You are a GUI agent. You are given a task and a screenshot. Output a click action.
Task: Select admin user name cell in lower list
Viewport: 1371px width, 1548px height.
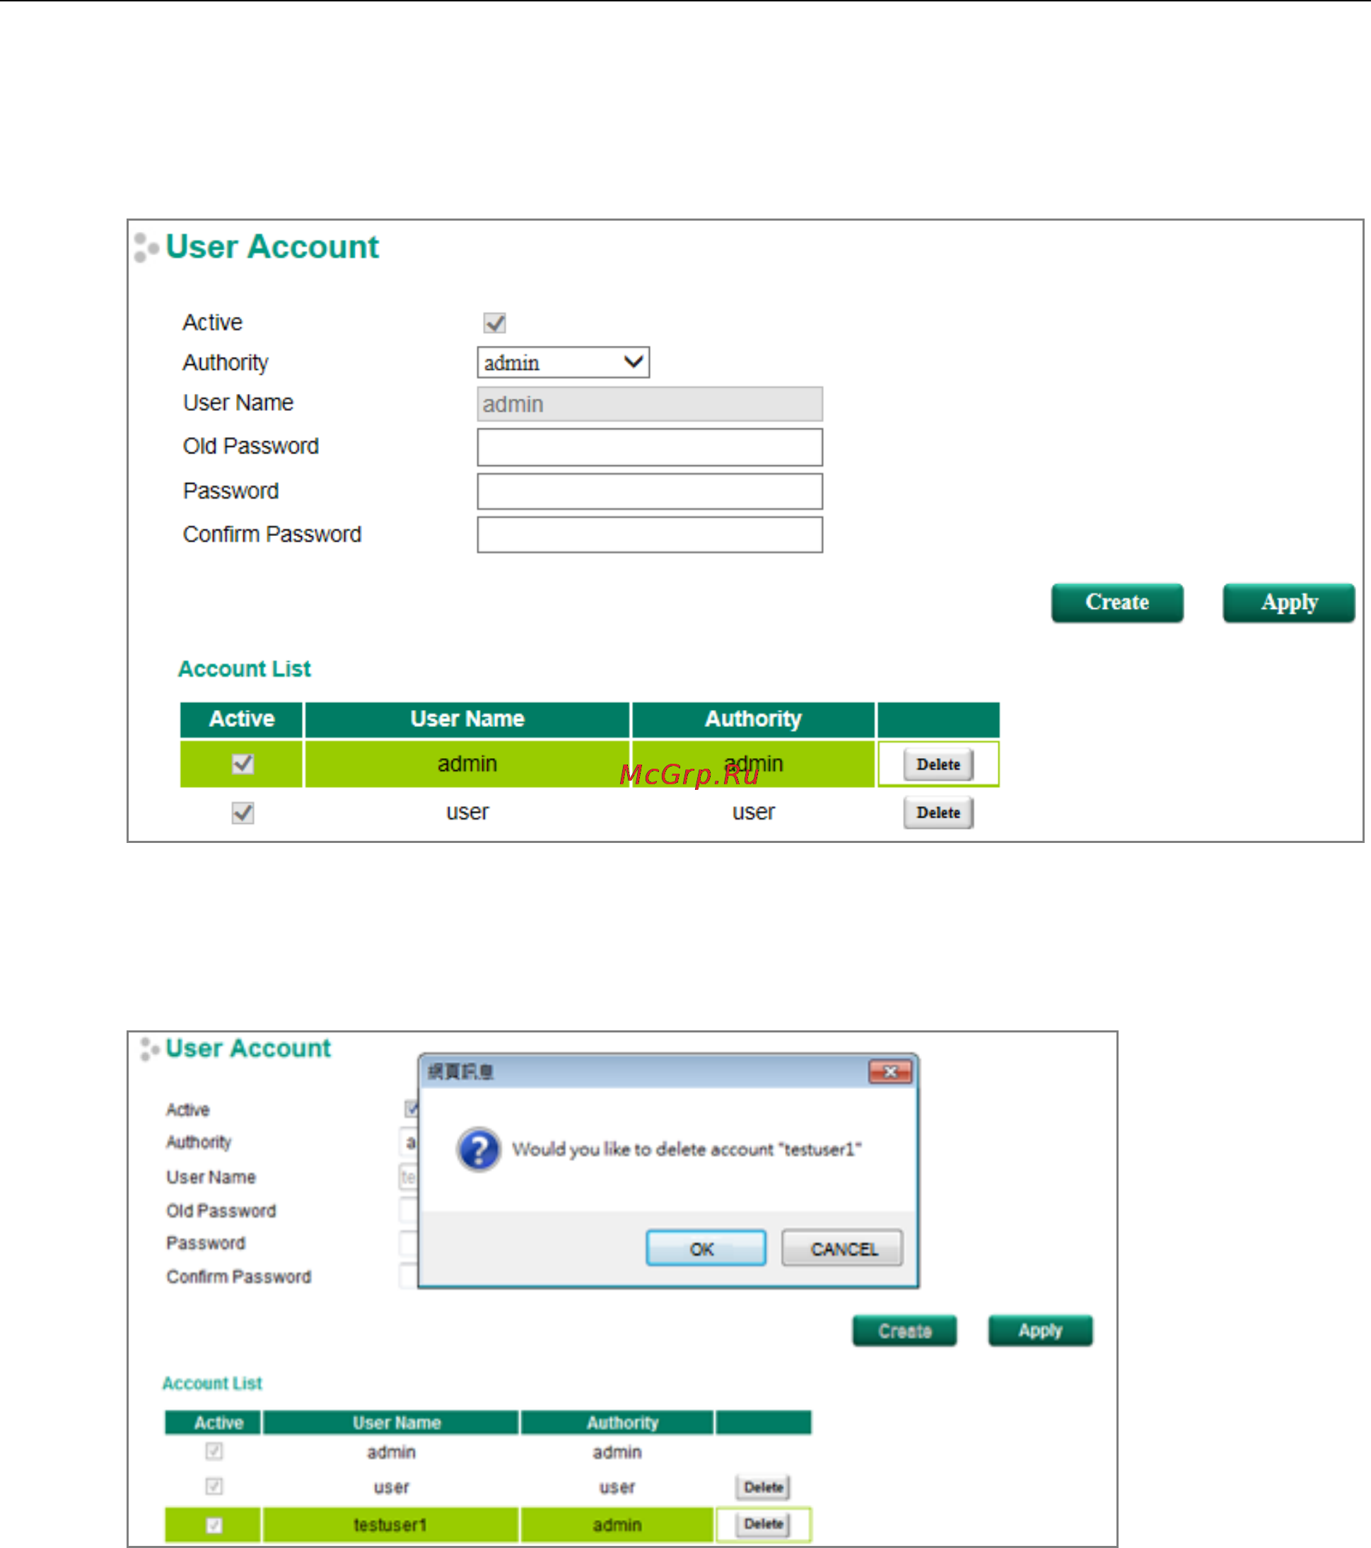pyautogui.click(x=390, y=1452)
